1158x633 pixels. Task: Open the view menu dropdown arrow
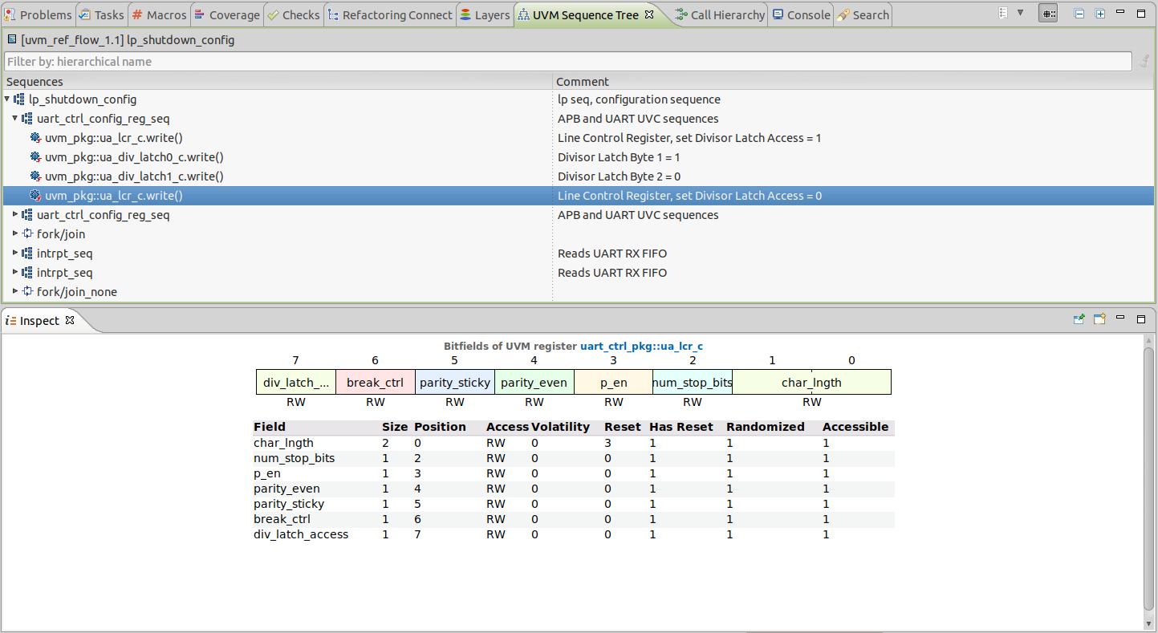(1021, 14)
